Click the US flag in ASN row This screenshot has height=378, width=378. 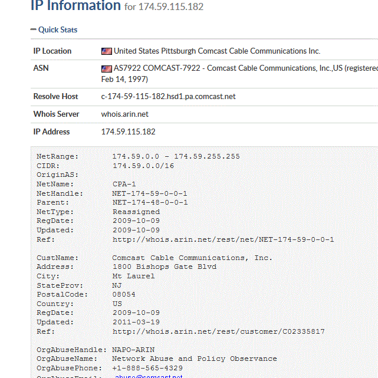[x=107, y=69]
